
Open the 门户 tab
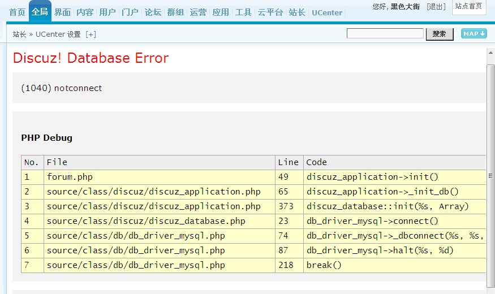pyautogui.click(x=130, y=12)
